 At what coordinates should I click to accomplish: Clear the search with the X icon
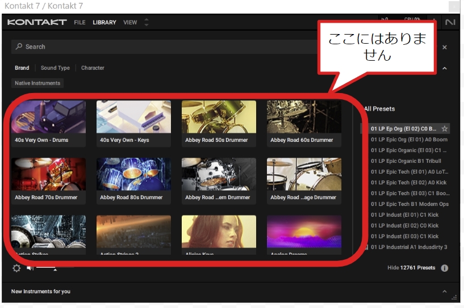[445, 47]
